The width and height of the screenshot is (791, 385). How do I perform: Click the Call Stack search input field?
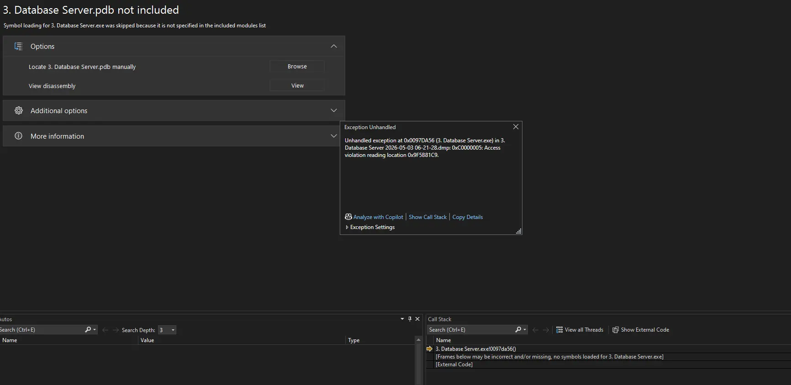click(470, 330)
